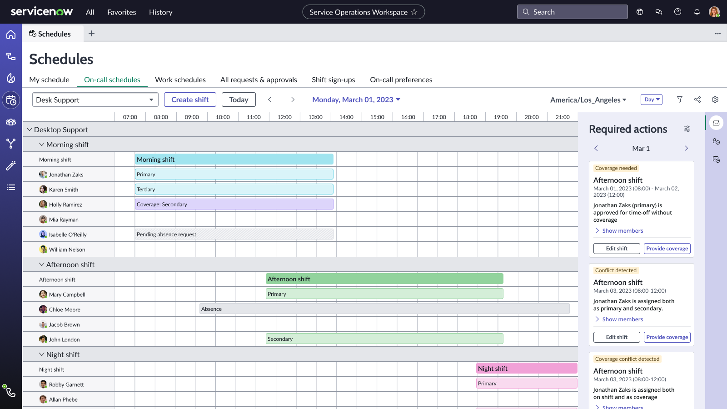Collapse the Morning shift section
This screenshot has width=727, height=409.
[42, 145]
